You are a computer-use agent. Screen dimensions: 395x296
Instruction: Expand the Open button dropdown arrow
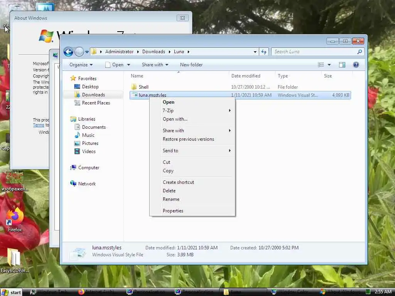click(x=128, y=65)
